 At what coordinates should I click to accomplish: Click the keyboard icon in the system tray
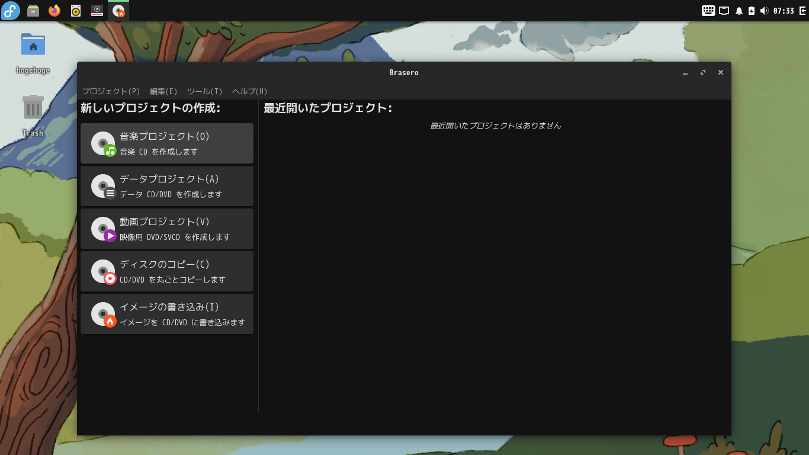pos(708,11)
